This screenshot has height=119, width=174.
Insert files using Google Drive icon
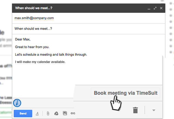[x=56, y=113]
